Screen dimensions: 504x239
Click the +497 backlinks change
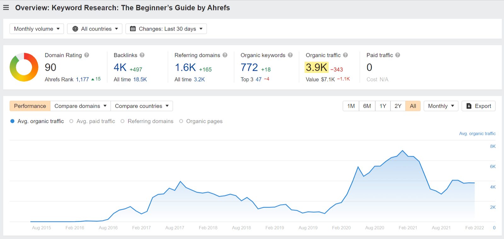[x=136, y=69]
